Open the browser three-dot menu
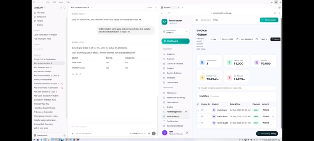The image size is (314, 141). point(279,13)
